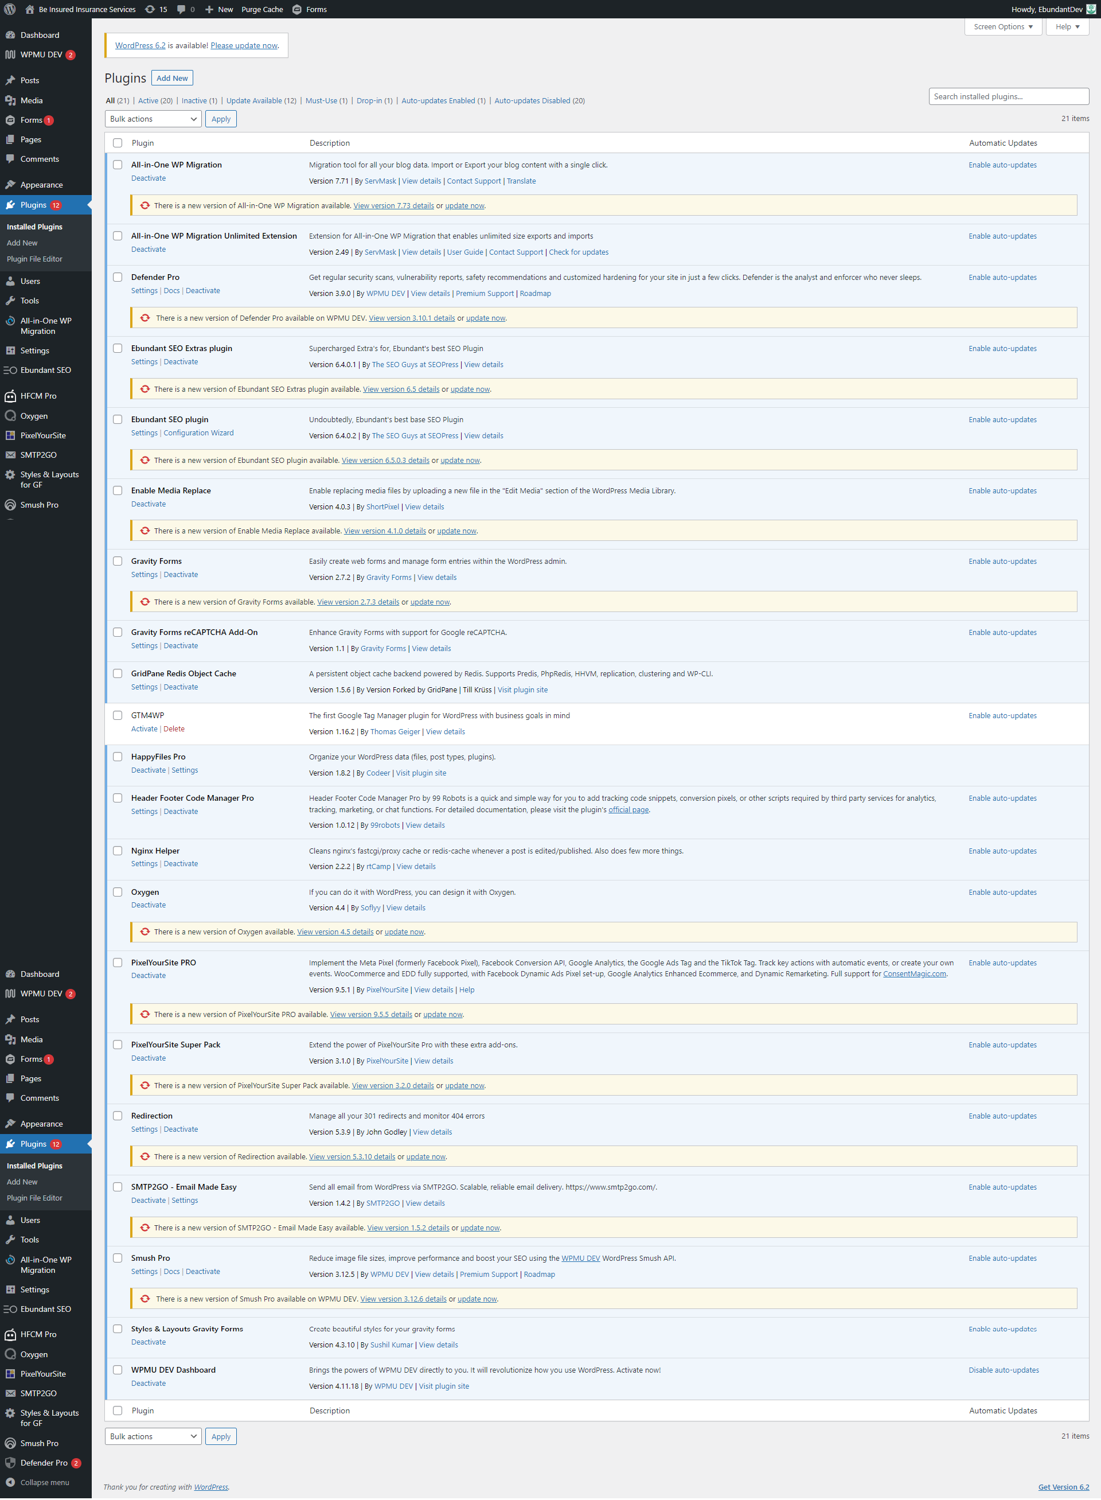Open Plugin File Editor in top submenu
Viewport: 1101px width, 1500px height.
tap(34, 259)
